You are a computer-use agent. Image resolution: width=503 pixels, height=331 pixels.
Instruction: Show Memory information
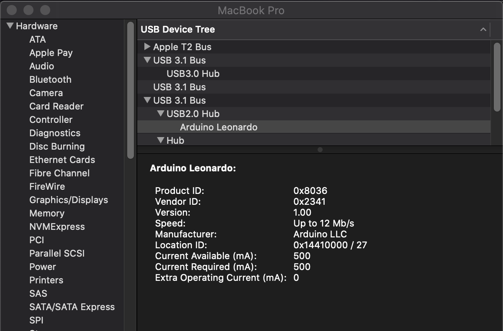(47, 213)
